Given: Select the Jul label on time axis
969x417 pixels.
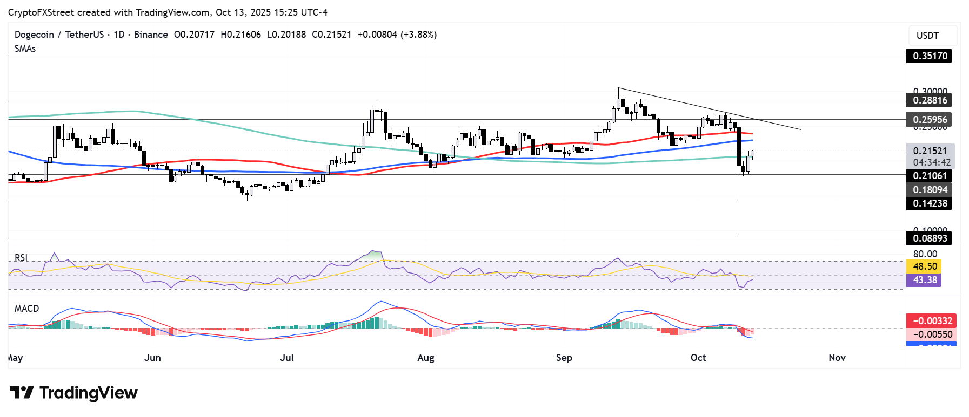Looking at the screenshot, I should point(287,358).
